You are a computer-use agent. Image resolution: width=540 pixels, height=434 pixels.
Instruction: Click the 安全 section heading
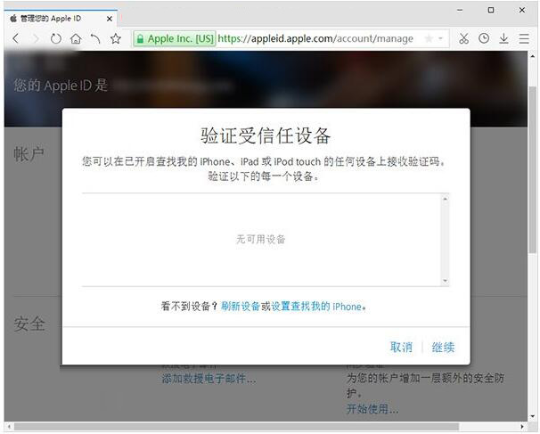29,323
